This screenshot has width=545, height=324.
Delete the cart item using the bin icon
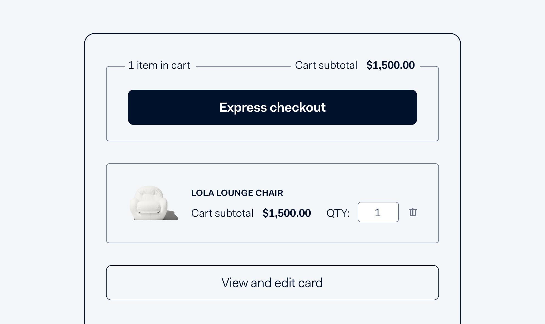(x=413, y=212)
